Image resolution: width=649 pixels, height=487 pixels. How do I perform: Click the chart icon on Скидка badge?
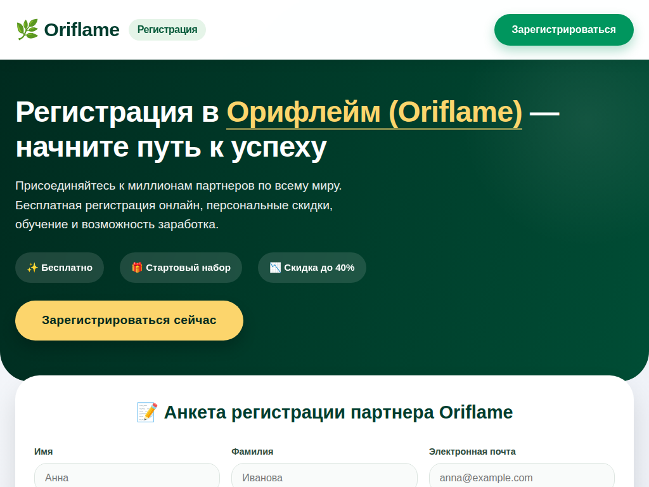(x=275, y=268)
